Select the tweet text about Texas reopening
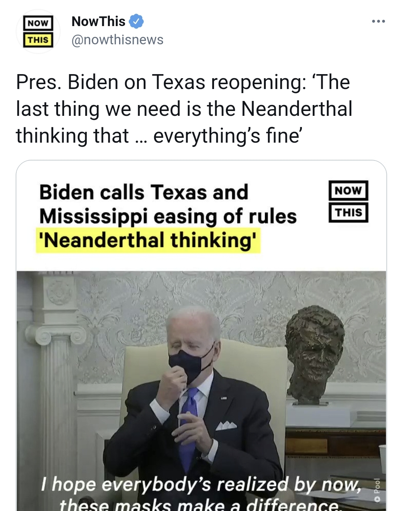This screenshot has height=511, width=402. (184, 109)
